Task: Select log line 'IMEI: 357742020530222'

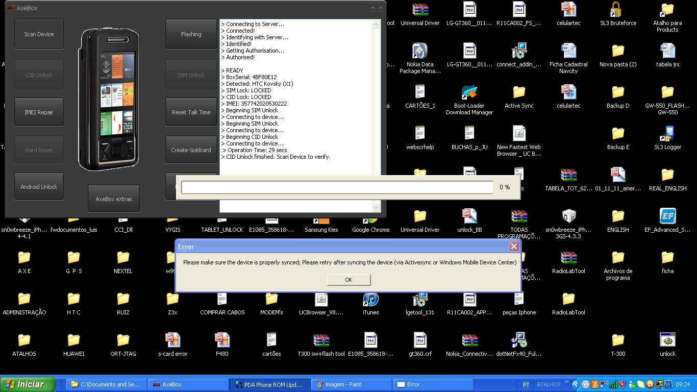Action: pos(254,104)
